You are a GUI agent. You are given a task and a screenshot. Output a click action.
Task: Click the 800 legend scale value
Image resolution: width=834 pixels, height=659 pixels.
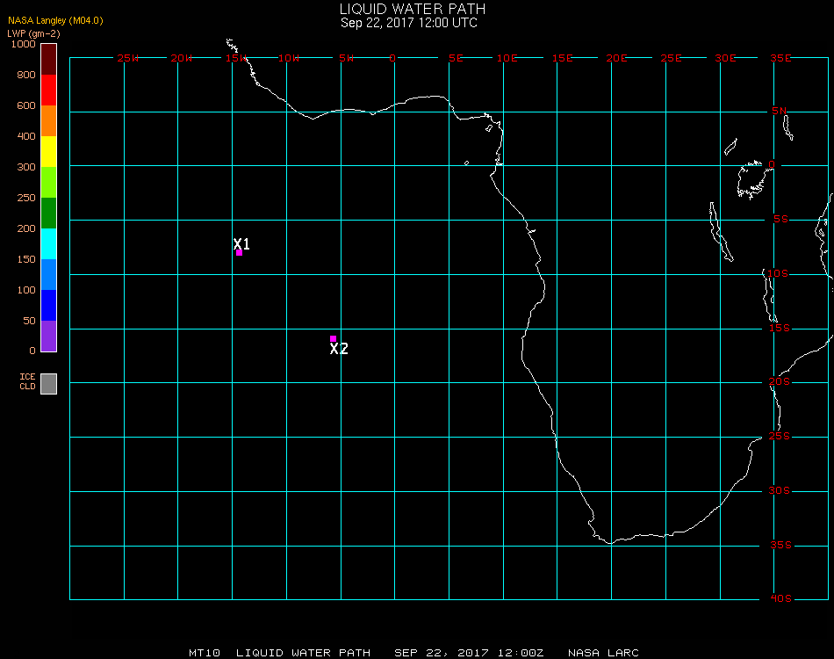26,75
